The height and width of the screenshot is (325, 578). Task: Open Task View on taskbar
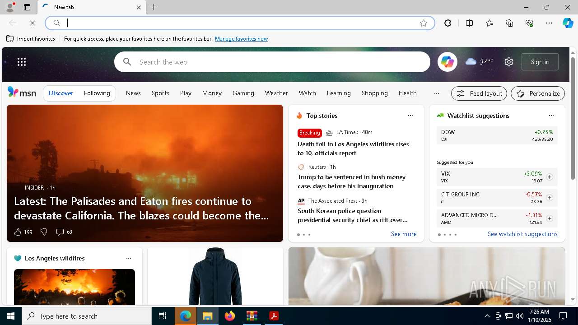(x=163, y=316)
